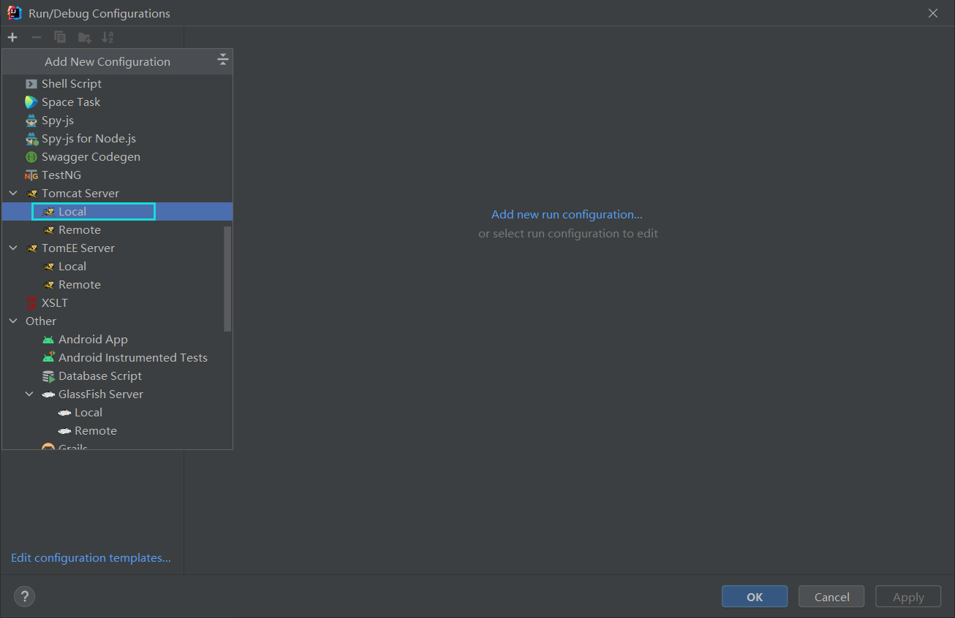Click the Apply button
955x618 pixels.
pos(908,597)
